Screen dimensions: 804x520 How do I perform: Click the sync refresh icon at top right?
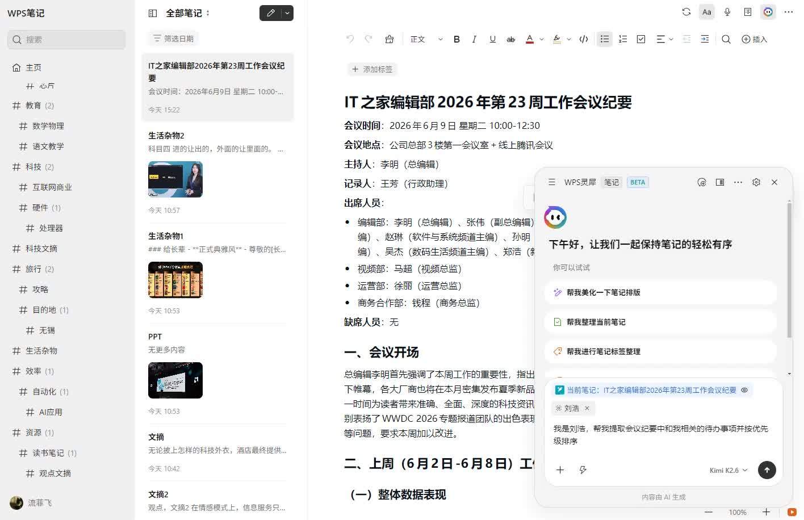coord(686,12)
